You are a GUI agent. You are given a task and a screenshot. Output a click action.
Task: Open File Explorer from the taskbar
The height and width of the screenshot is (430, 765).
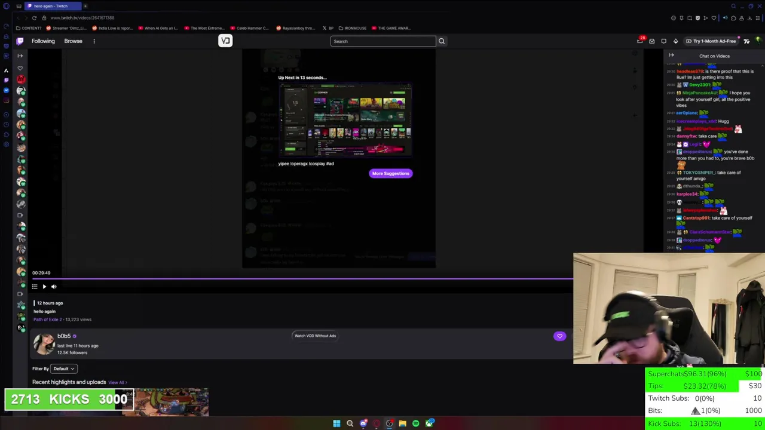(x=402, y=423)
